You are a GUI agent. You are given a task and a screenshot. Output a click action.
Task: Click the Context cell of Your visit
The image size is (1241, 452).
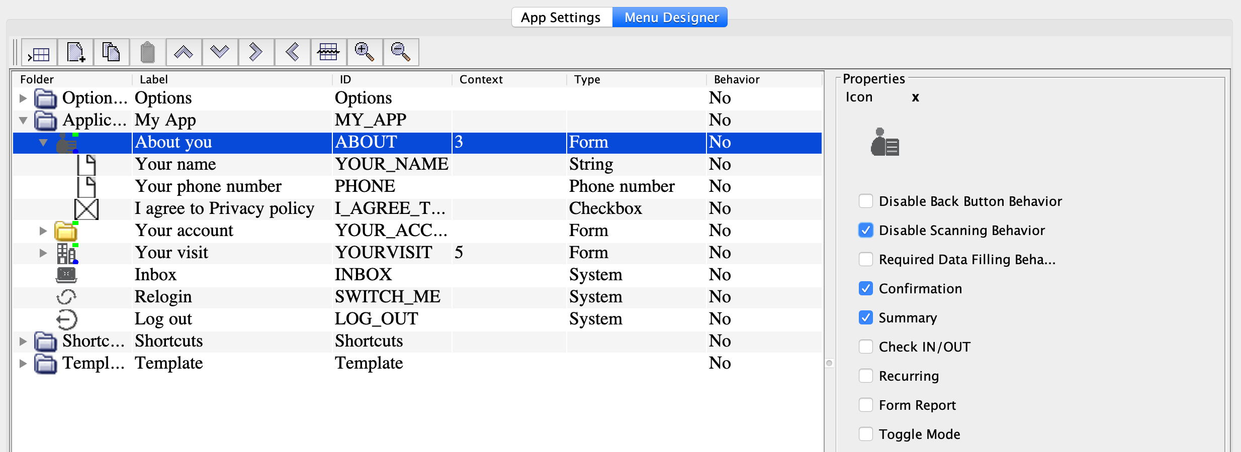point(508,253)
